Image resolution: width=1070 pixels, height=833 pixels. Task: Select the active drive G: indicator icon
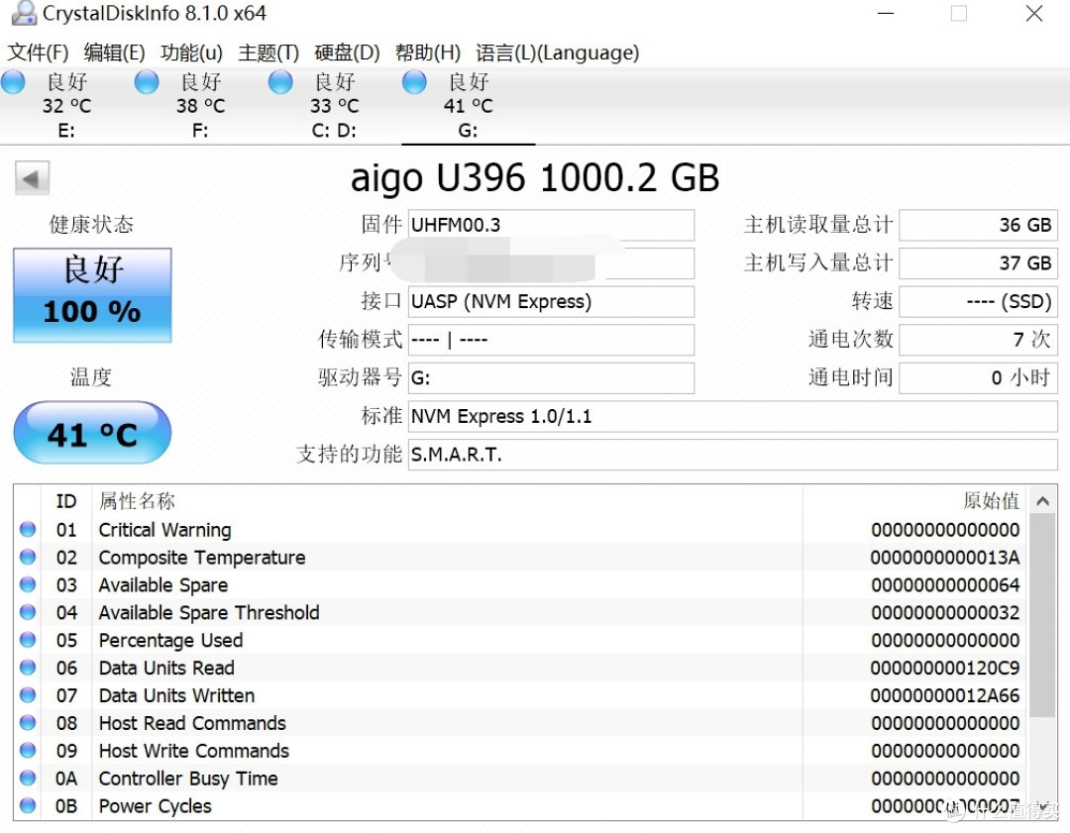tap(413, 82)
